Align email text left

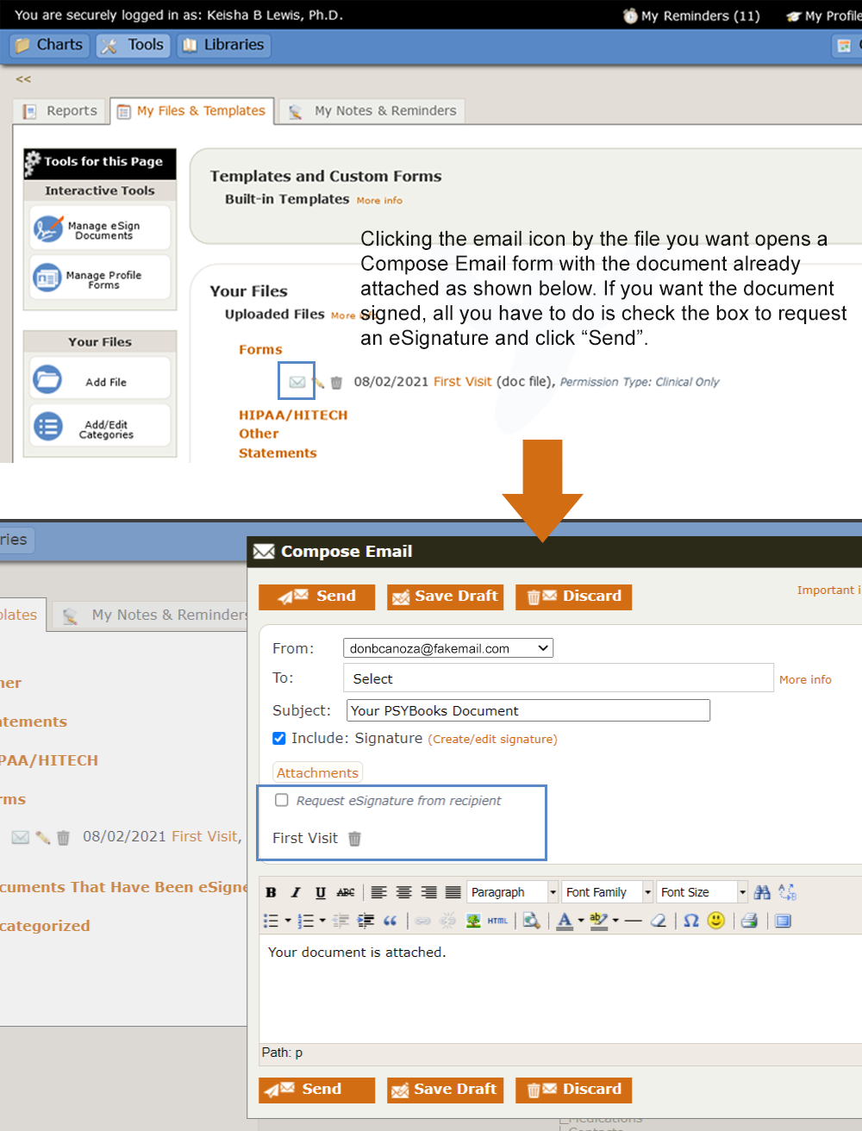[x=379, y=892]
